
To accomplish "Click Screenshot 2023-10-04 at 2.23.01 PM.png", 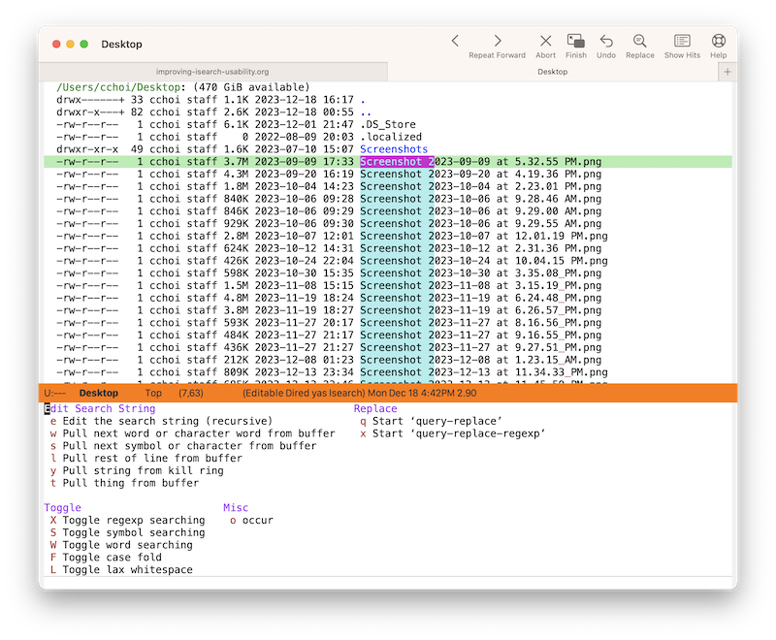I will 480,186.
